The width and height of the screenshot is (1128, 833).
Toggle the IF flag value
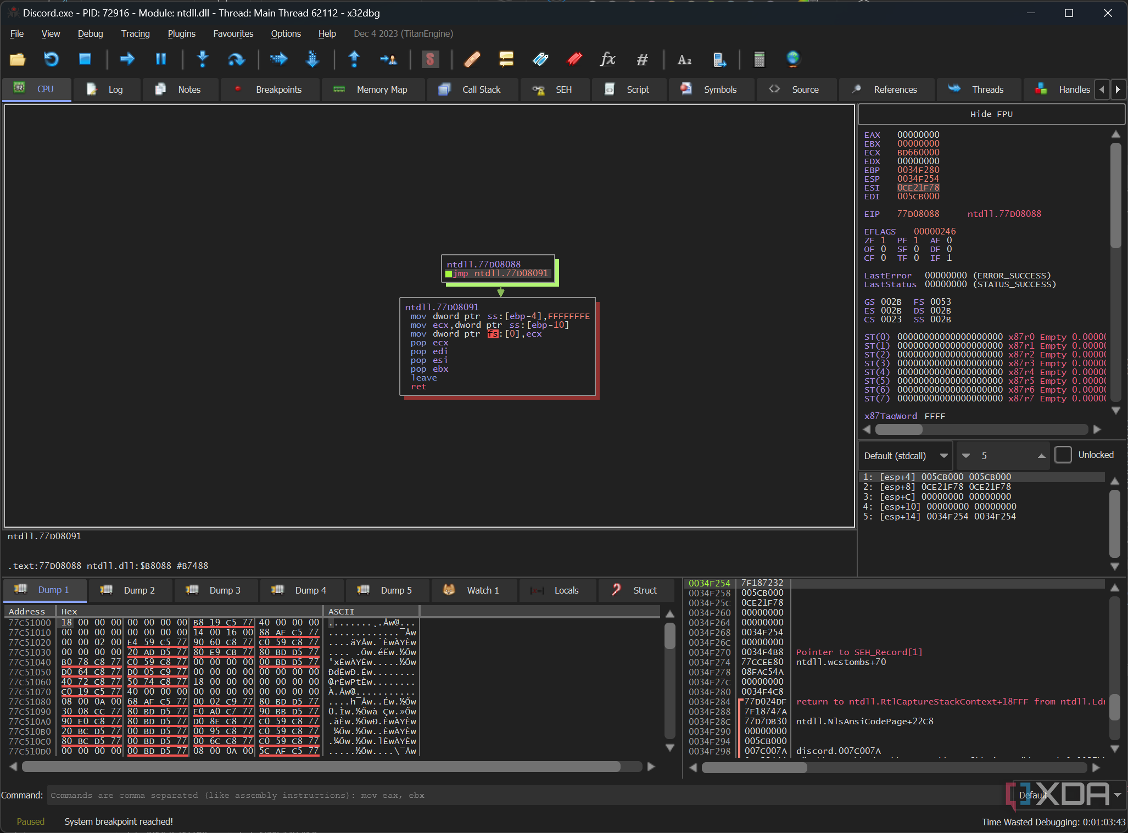tap(949, 258)
